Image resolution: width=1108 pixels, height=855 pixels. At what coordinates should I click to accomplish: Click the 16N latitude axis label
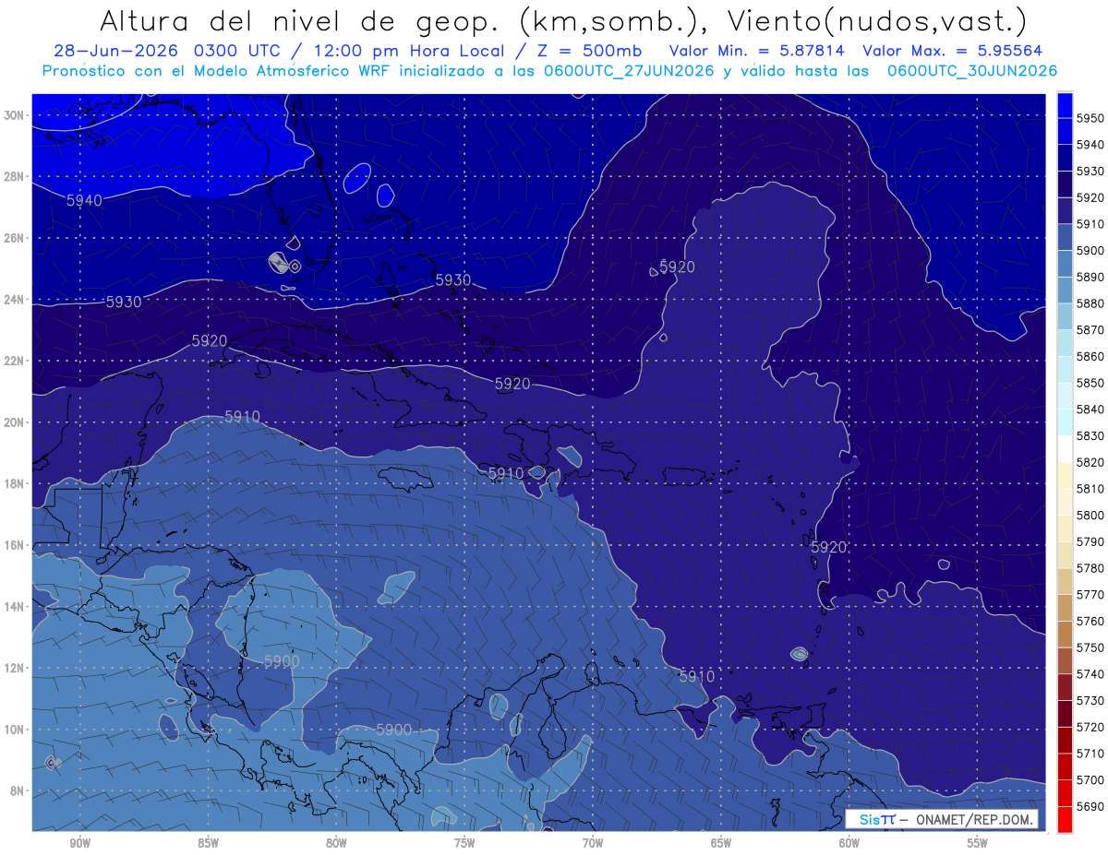pos(12,545)
